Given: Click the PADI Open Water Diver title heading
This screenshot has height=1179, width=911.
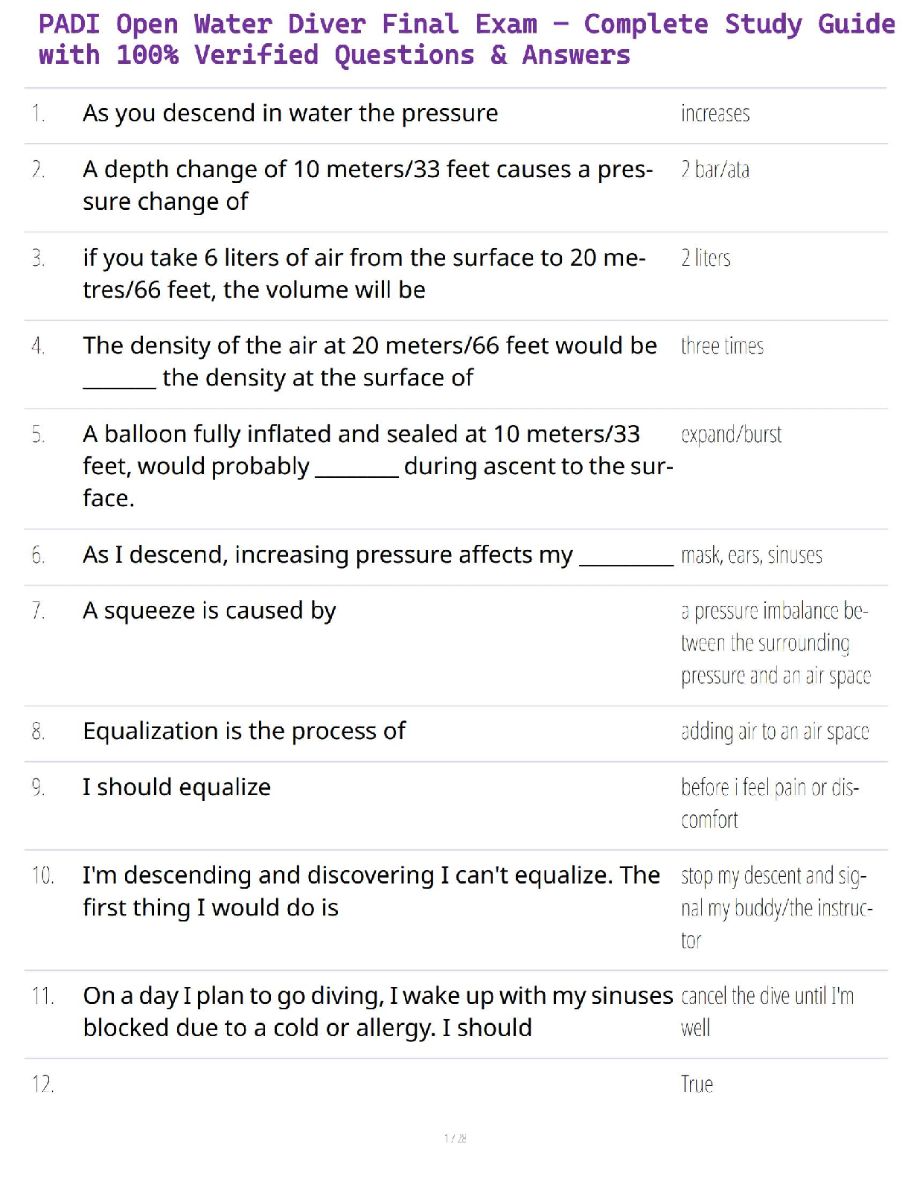Looking at the screenshot, I should 466,39.
